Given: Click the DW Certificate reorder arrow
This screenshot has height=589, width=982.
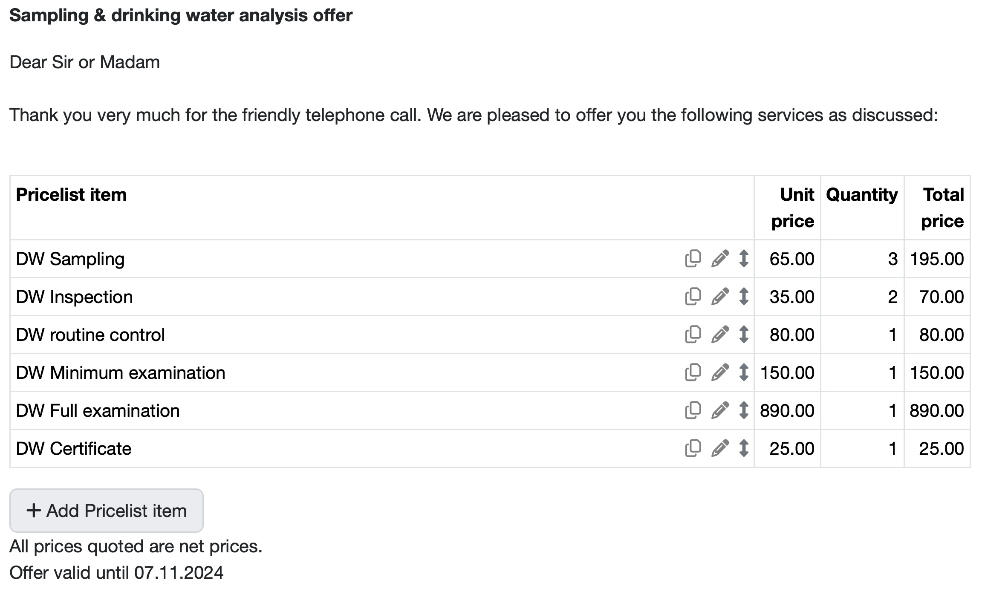Looking at the screenshot, I should tap(744, 448).
